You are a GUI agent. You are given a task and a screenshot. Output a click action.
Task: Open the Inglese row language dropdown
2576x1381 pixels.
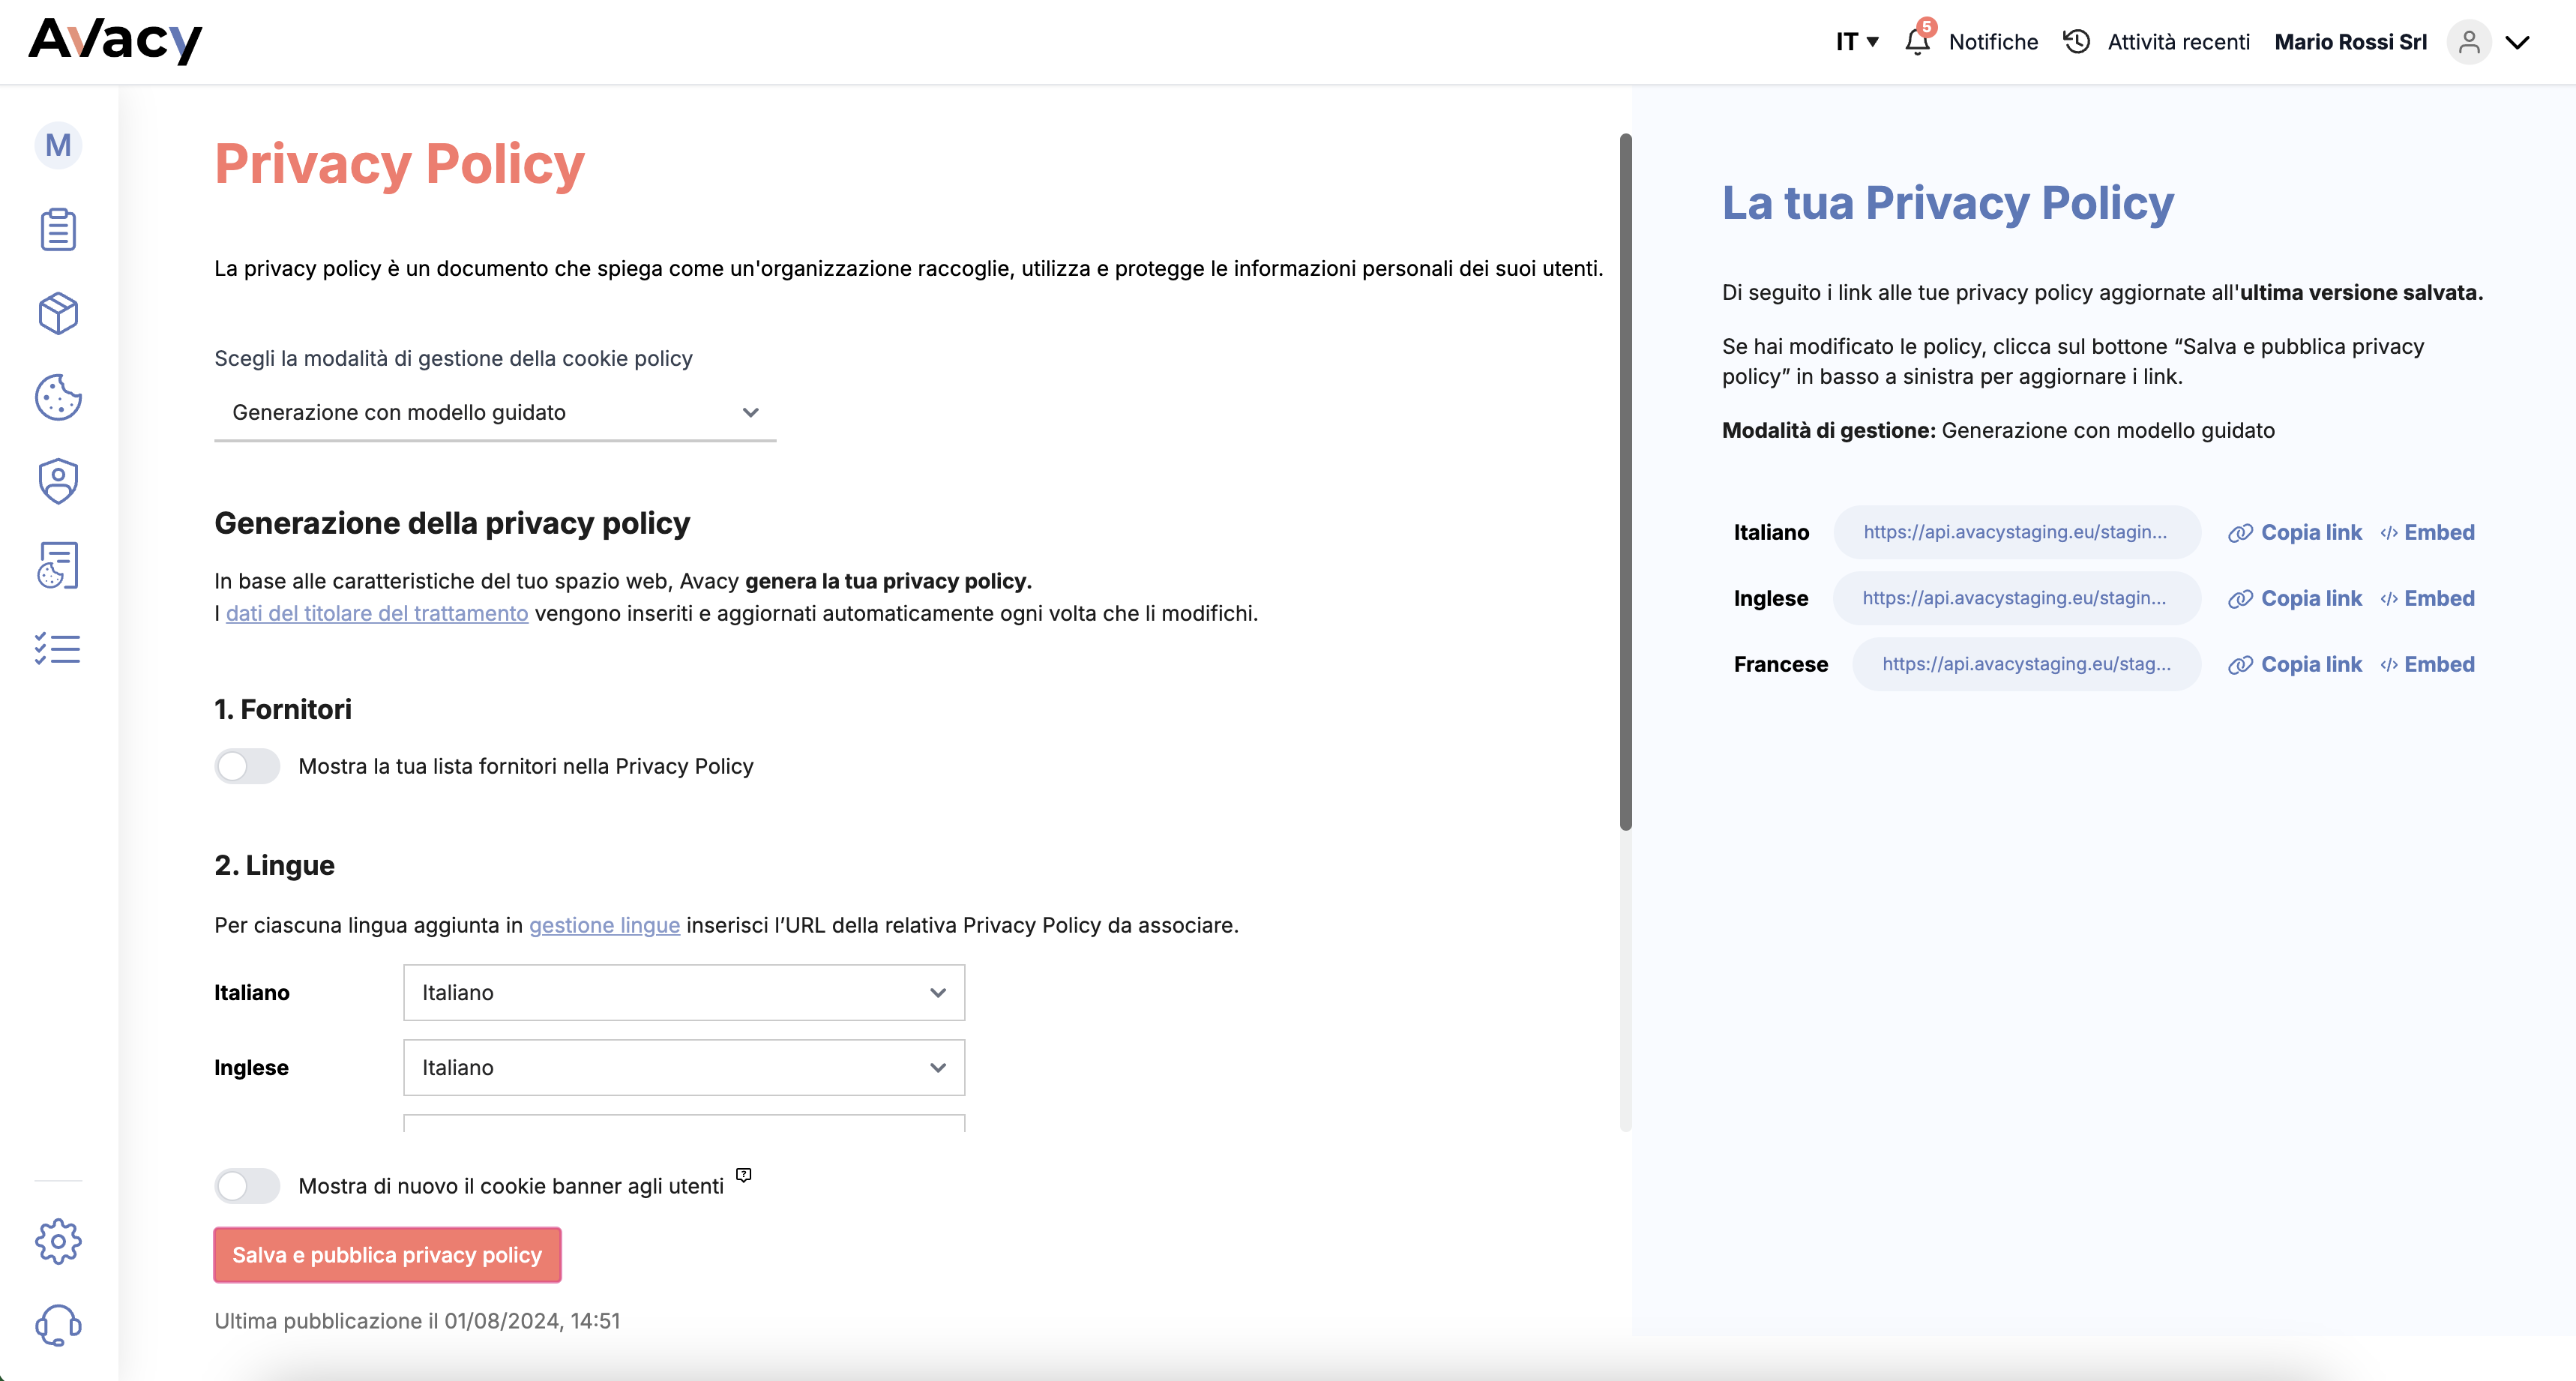(684, 1068)
